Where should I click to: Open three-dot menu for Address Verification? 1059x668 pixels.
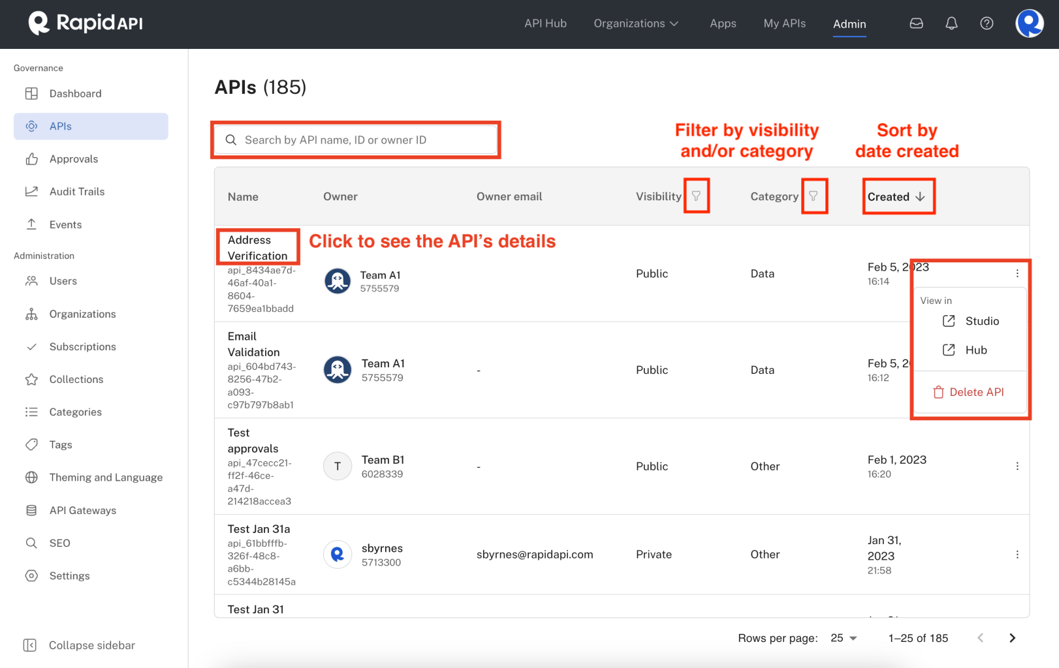1017,273
